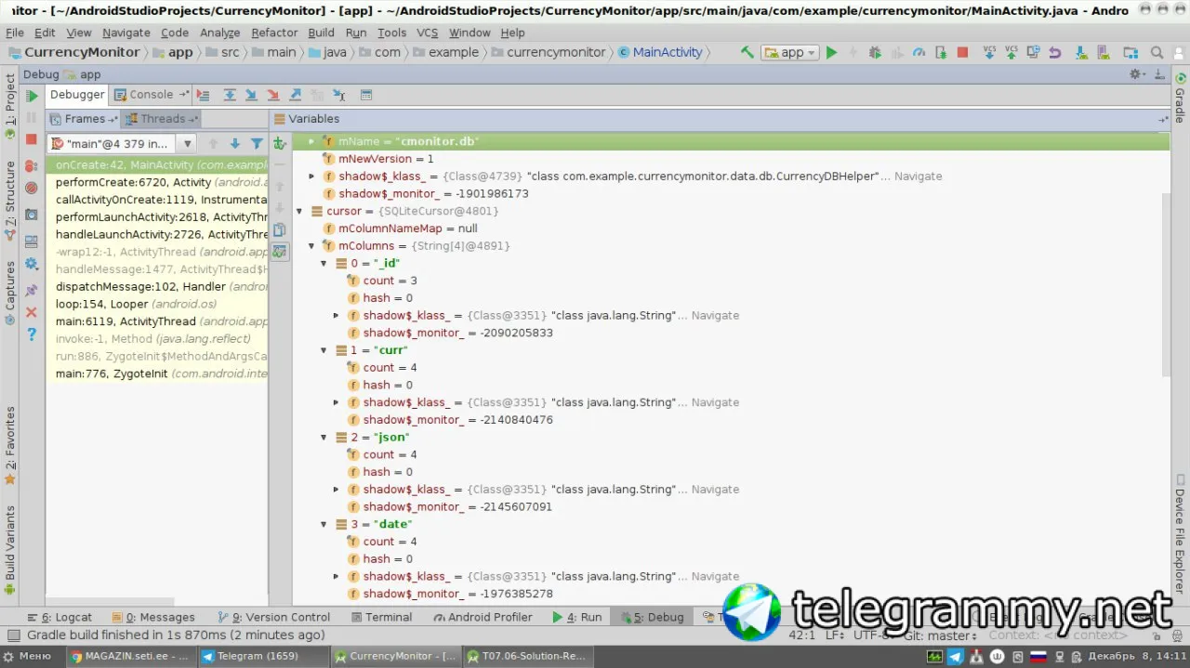Click the Search Everywhere magnifier icon
Image resolution: width=1190 pixels, height=668 pixels.
tap(1157, 52)
